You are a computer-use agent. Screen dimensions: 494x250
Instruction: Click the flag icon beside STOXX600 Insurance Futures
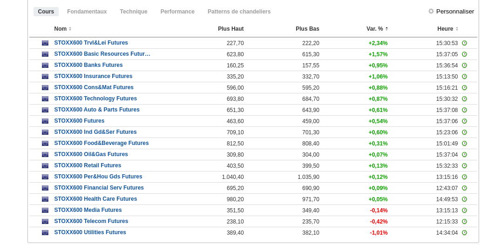45,77
